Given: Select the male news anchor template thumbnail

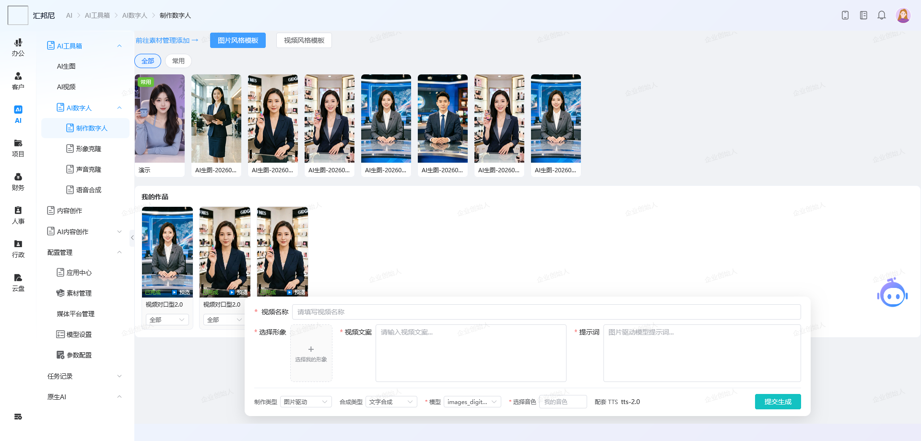Looking at the screenshot, I should (443, 119).
